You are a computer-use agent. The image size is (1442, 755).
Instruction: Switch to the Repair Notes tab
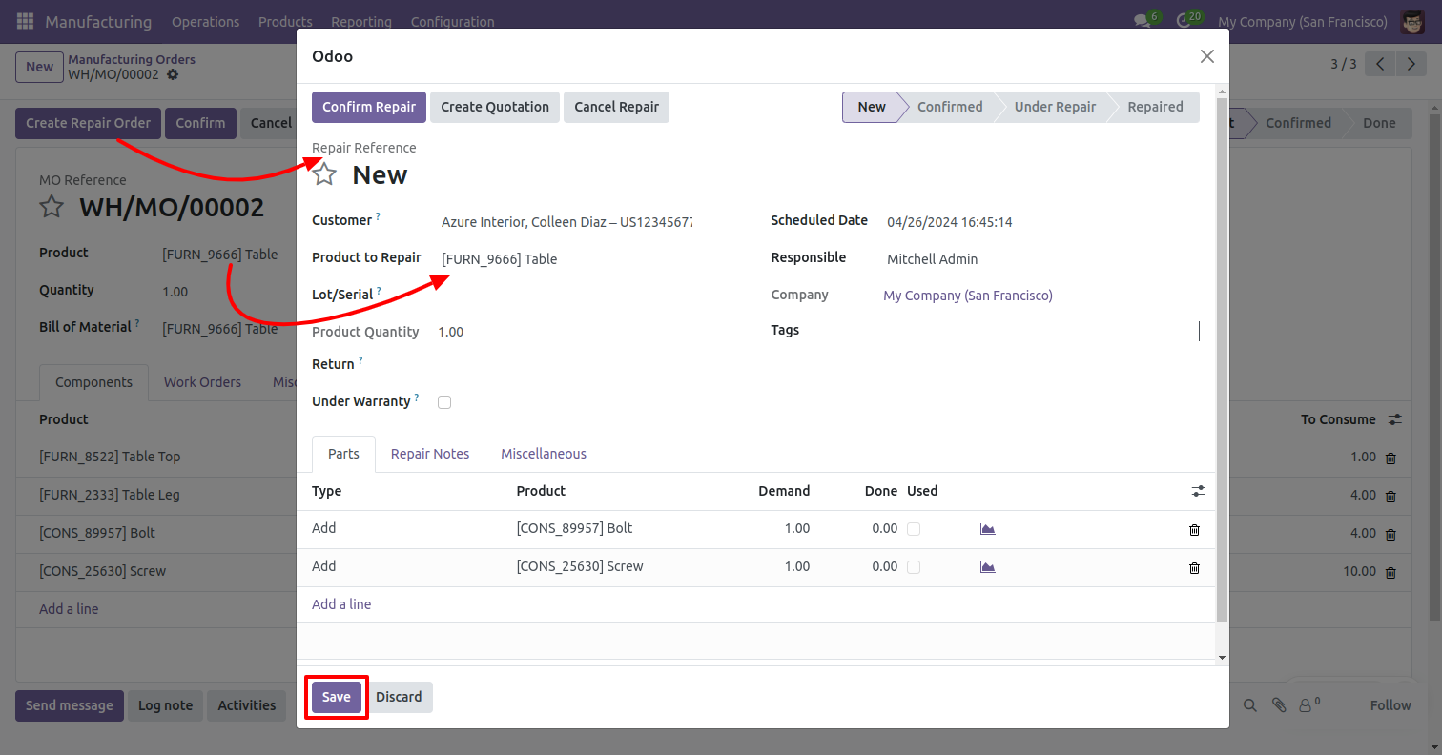pyautogui.click(x=430, y=454)
